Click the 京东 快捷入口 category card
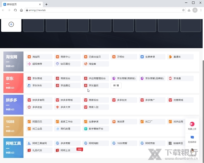The width and height of the screenshot is (204, 163). [x=13, y=83]
